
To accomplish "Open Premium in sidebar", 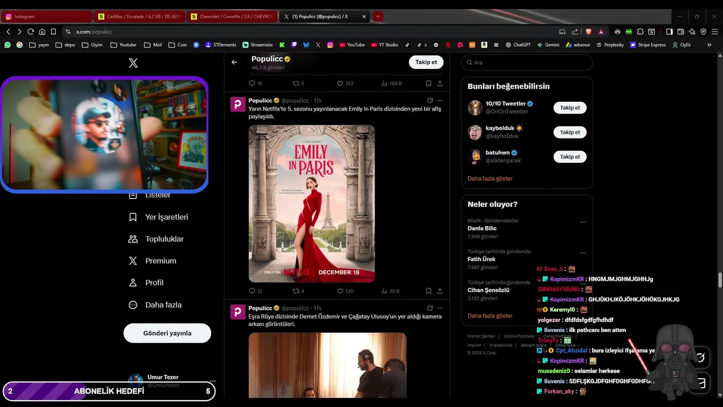I will (153, 261).
